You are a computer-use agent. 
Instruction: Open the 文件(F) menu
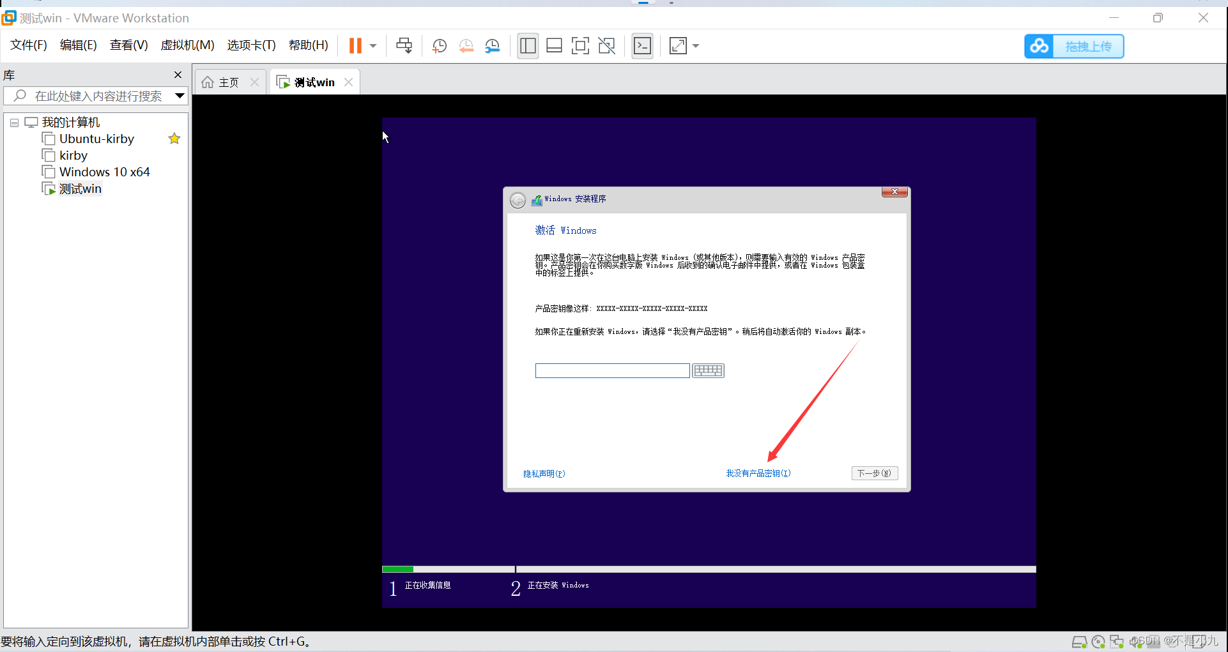pos(29,45)
